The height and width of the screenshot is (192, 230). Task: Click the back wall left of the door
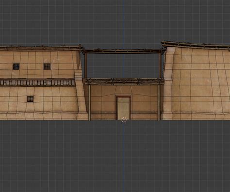(x=103, y=102)
